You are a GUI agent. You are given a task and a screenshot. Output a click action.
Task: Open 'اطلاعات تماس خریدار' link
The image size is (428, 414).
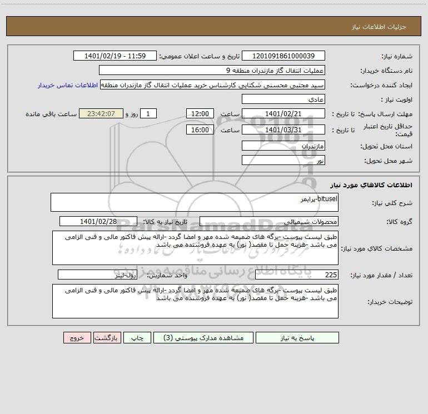click(x=68, y=85)
